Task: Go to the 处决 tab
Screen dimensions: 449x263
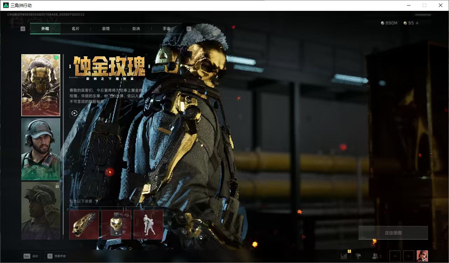Action: 136,29
